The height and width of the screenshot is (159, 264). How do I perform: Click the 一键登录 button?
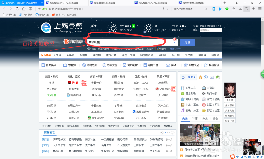coord(188,77)
